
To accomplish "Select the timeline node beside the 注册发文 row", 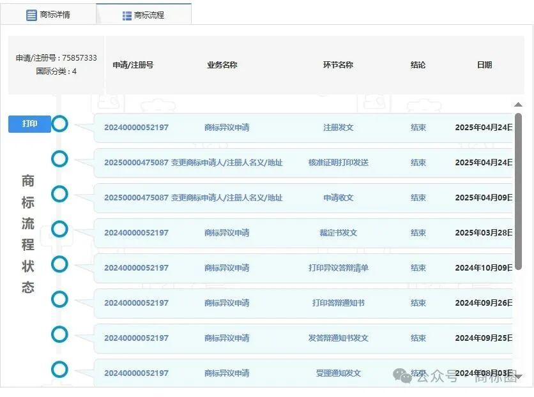I will tap(59, 124).
